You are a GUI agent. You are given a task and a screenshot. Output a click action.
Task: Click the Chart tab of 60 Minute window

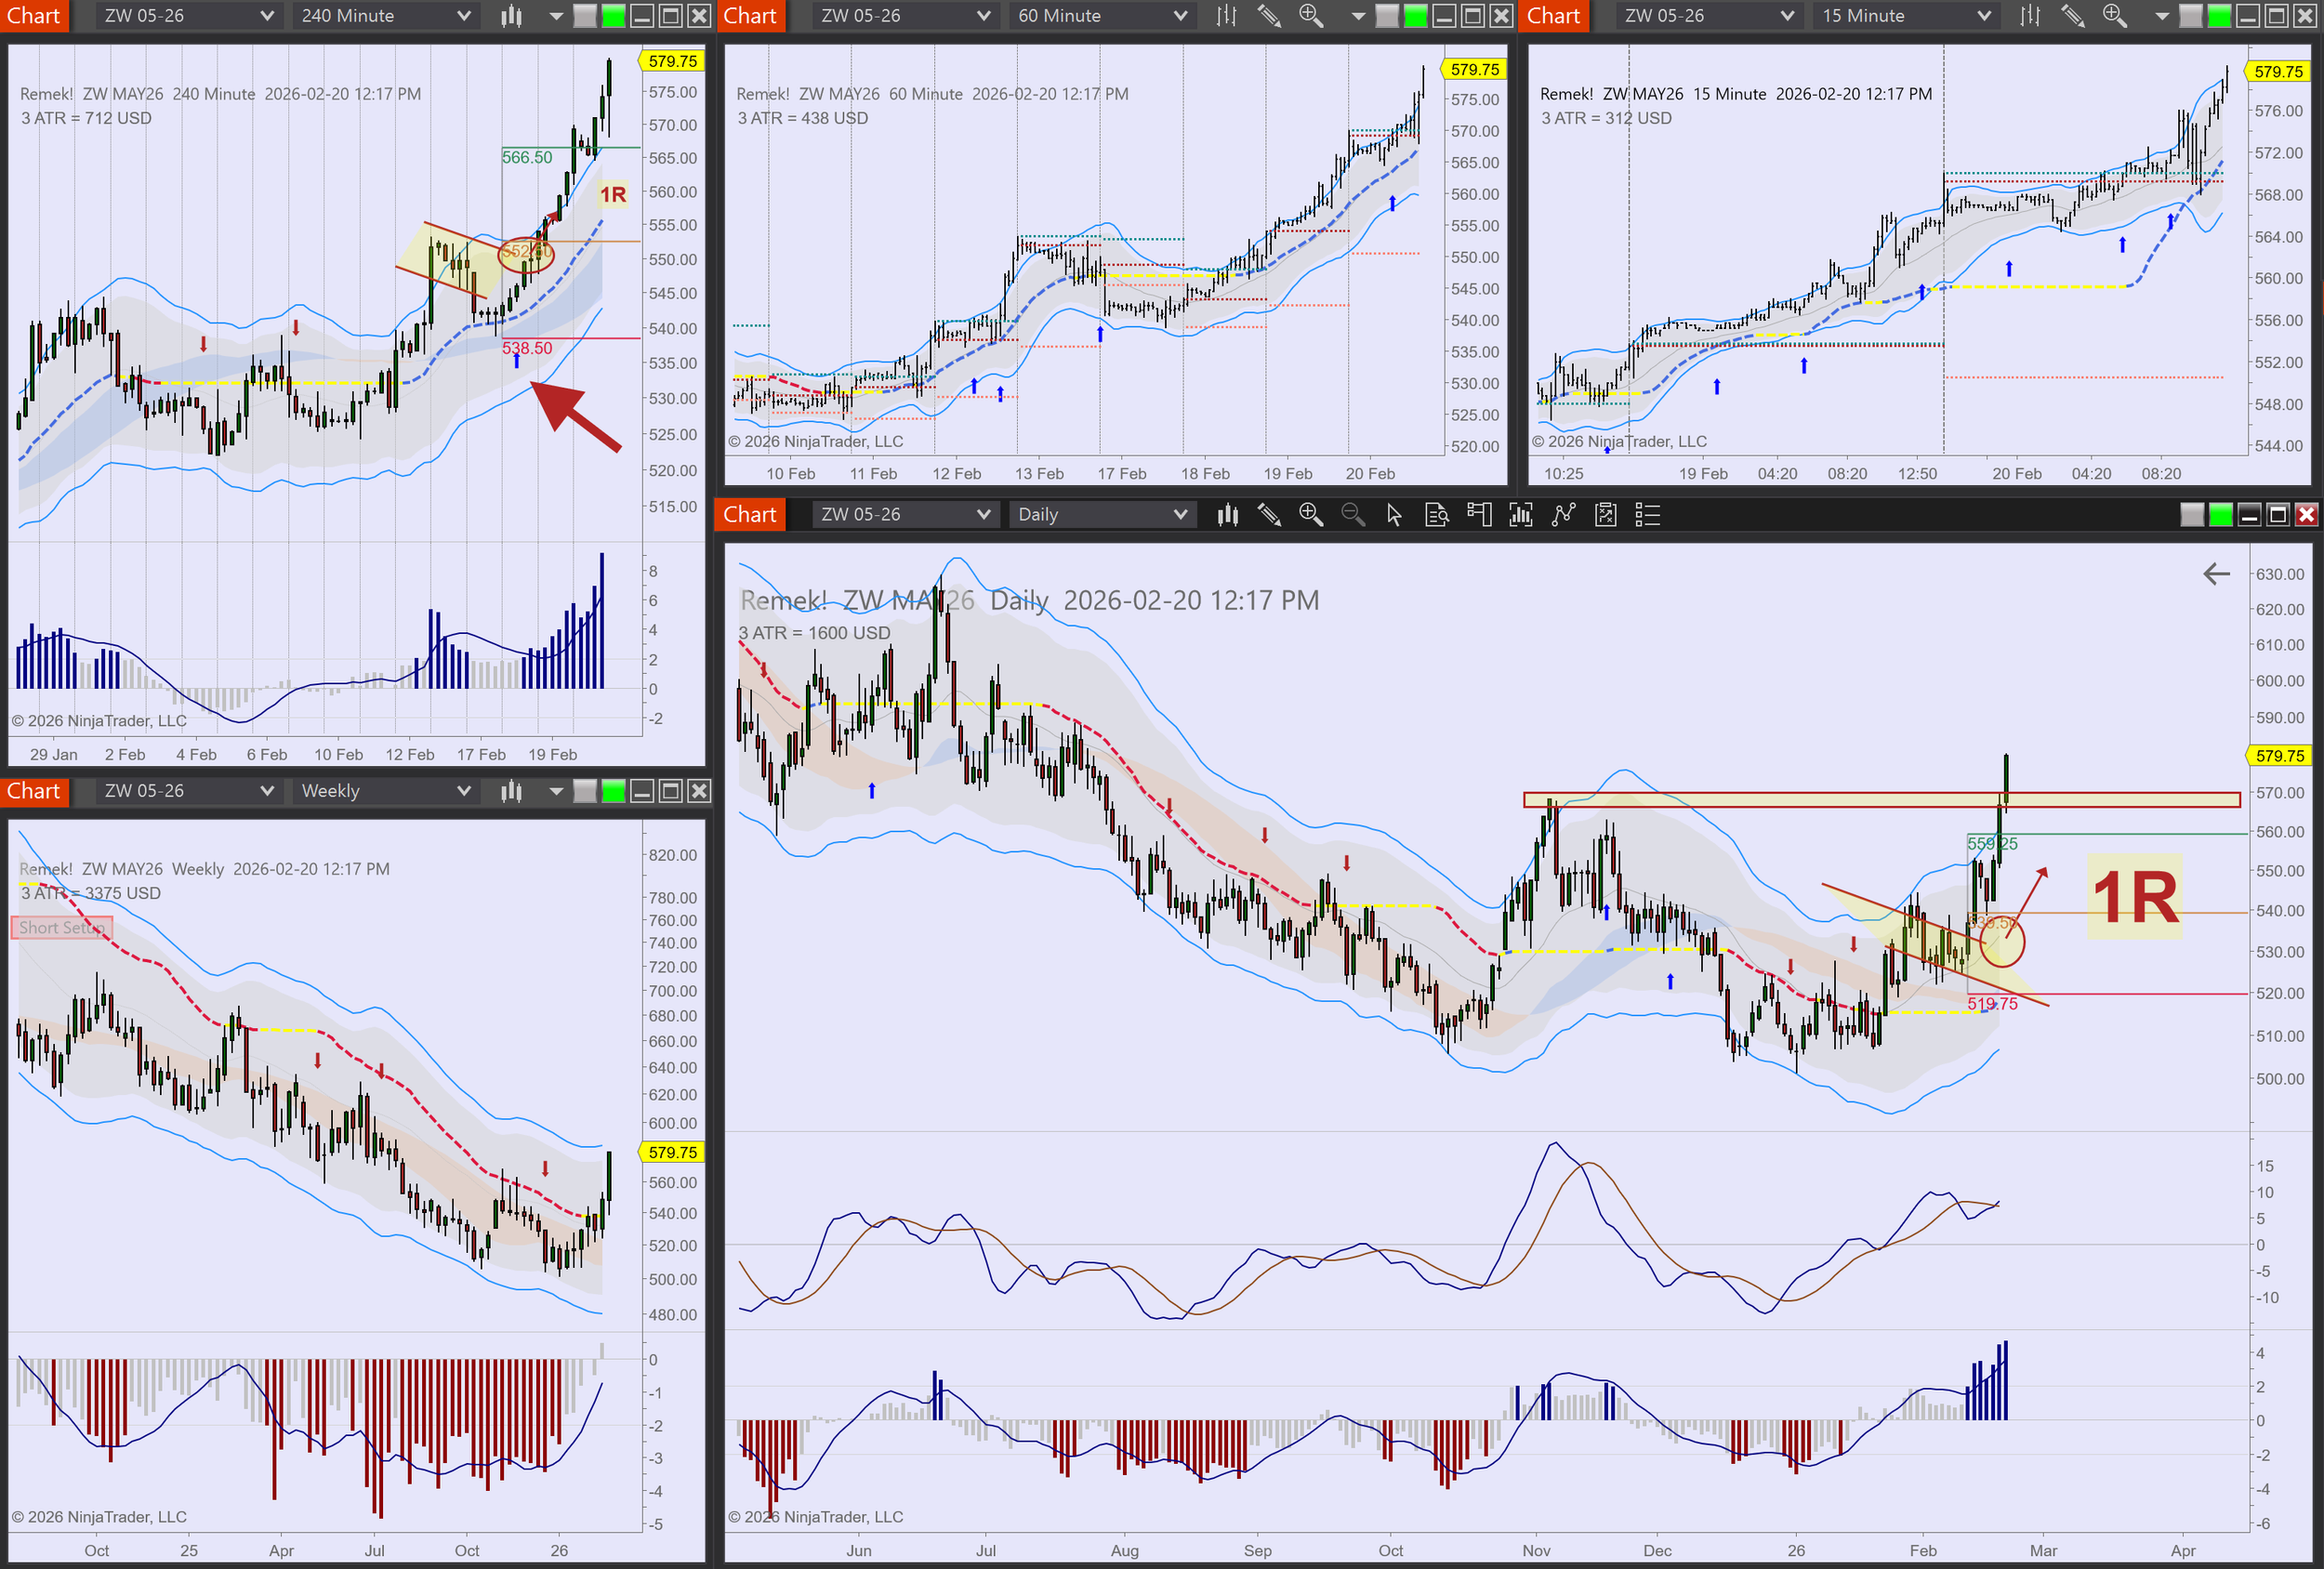click(x=750, y=16)
